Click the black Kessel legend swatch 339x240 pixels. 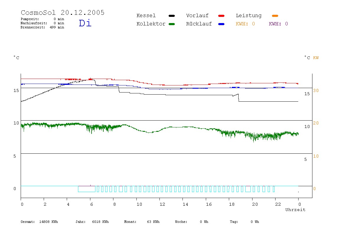pyautogui.click(x=172, y=16)
